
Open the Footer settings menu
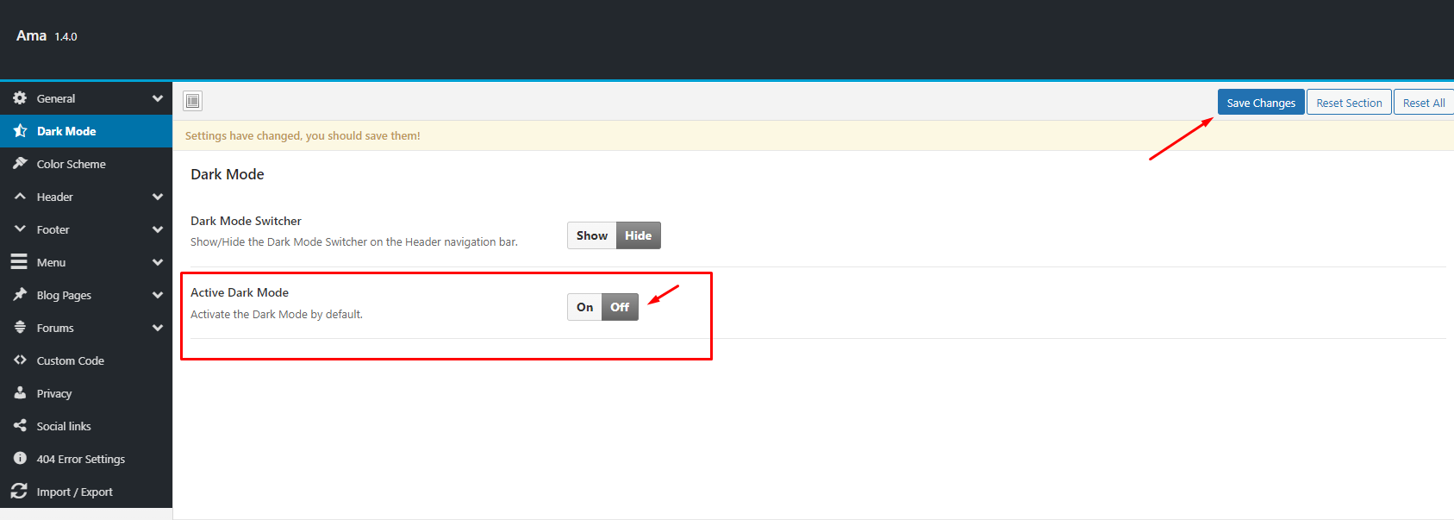coord(86,229)
